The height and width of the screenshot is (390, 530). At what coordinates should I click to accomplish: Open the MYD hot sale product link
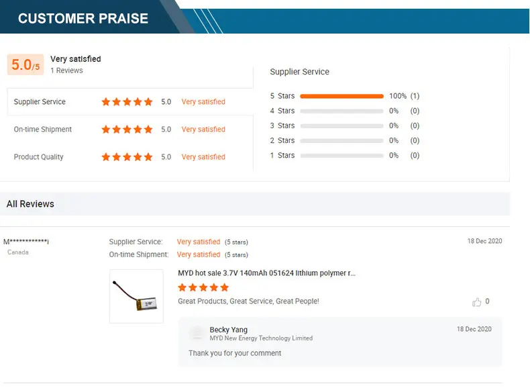pos(266,273)
